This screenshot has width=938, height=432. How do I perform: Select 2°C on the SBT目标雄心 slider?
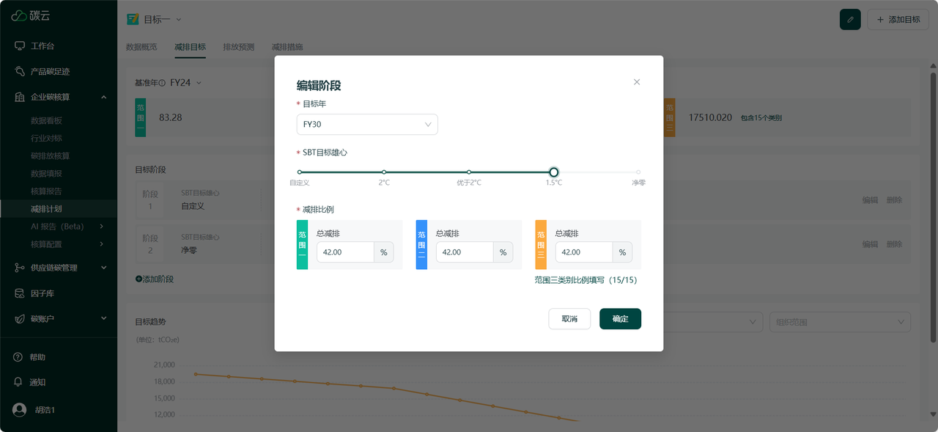coord(384,172)
